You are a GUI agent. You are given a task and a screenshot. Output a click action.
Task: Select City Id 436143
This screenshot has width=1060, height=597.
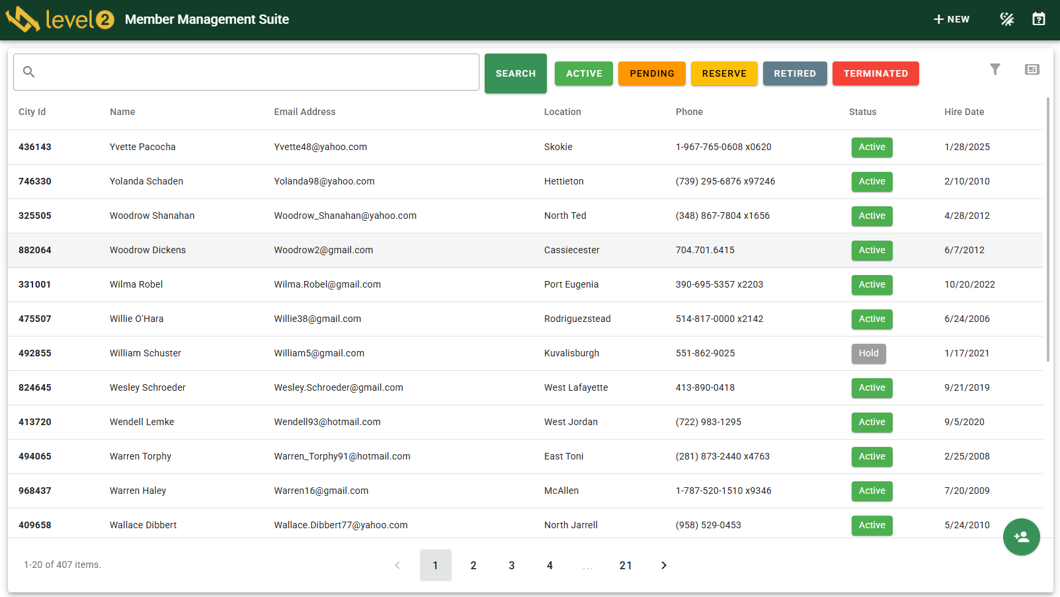pyautogui.click(x=35, y=147)
